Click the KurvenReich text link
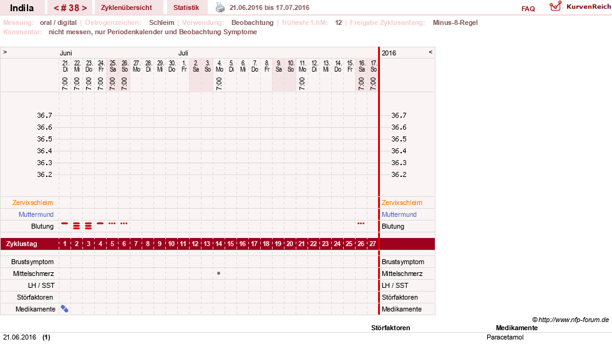 tap(588, 7)
